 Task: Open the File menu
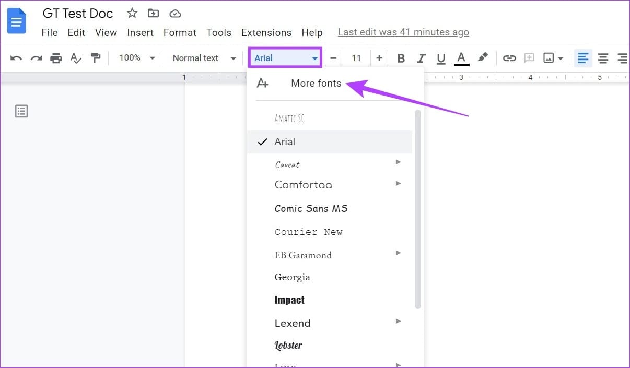[x=50, y=32]
